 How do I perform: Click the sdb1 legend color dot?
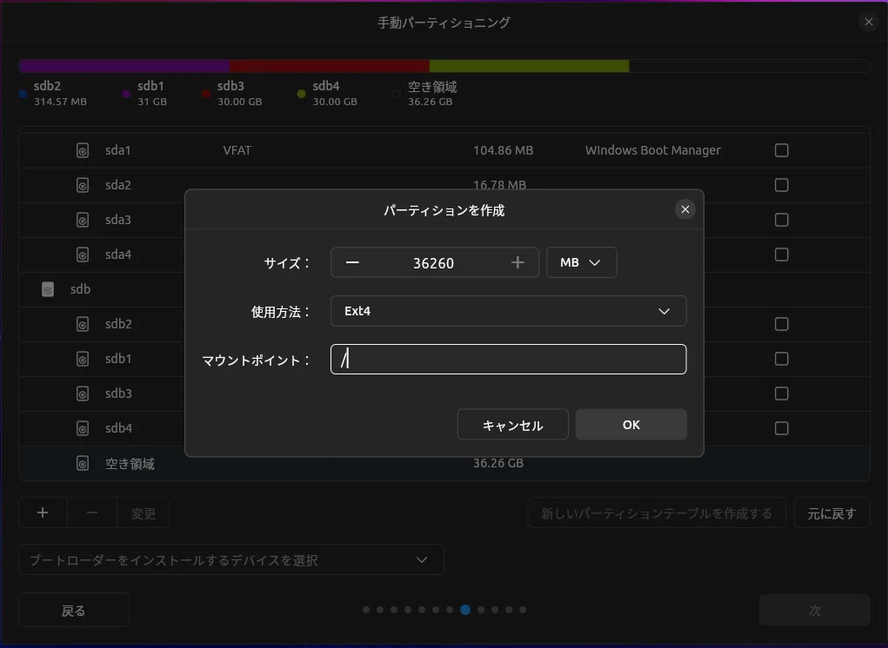click(x=126, y=94)
